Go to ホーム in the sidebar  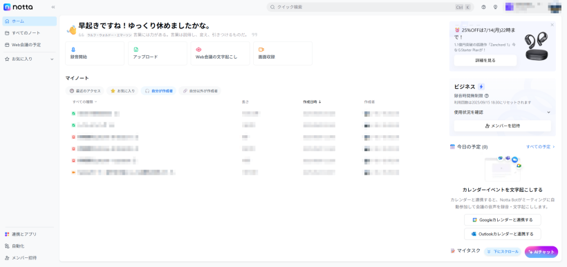click(x=29, y=21)
